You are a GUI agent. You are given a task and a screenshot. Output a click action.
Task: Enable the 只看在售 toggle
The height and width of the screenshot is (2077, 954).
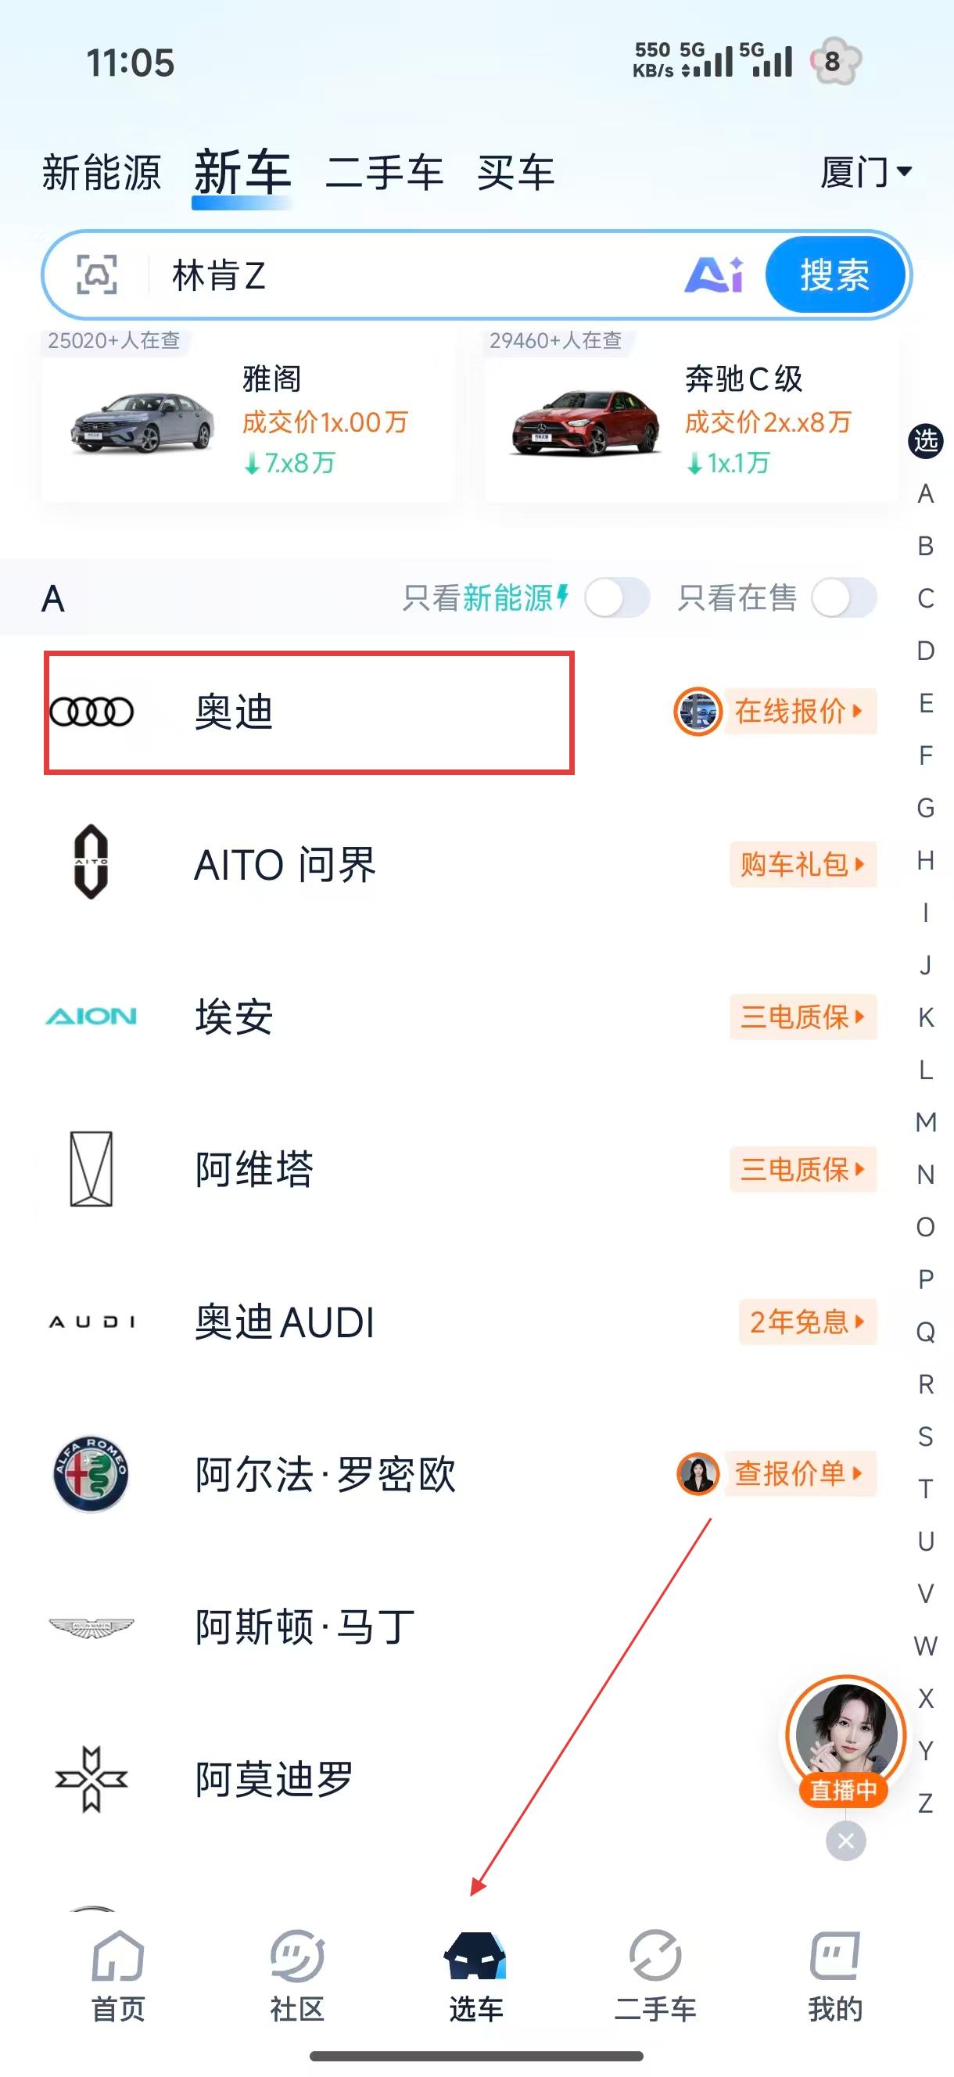coord(844,598)
